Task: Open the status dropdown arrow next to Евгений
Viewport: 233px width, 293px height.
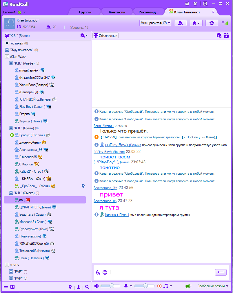Action: 25,12
